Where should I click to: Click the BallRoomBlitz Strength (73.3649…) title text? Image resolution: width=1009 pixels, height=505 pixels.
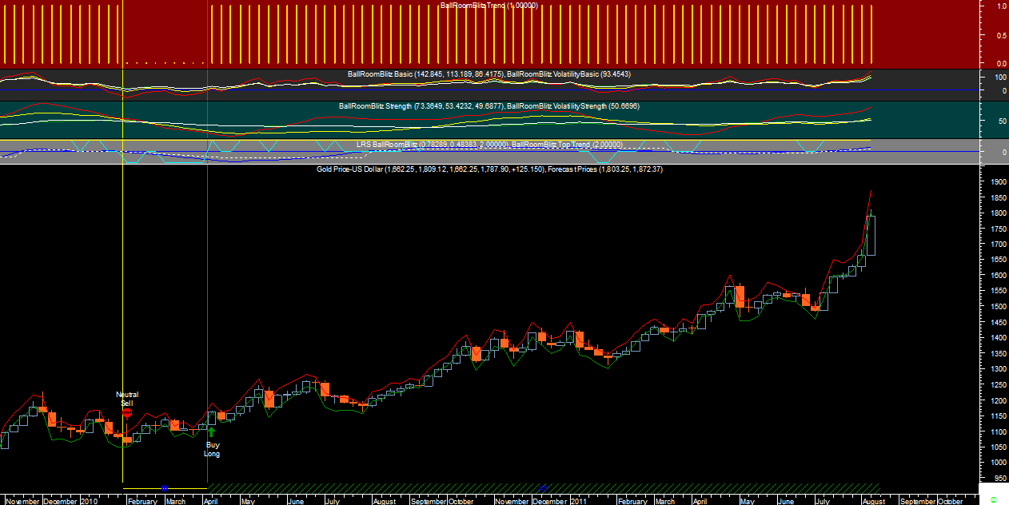click(x=421, y=106)
